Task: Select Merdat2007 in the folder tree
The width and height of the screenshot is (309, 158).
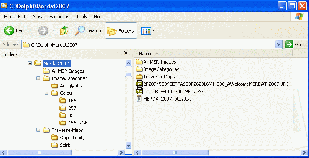Action: 57,64
